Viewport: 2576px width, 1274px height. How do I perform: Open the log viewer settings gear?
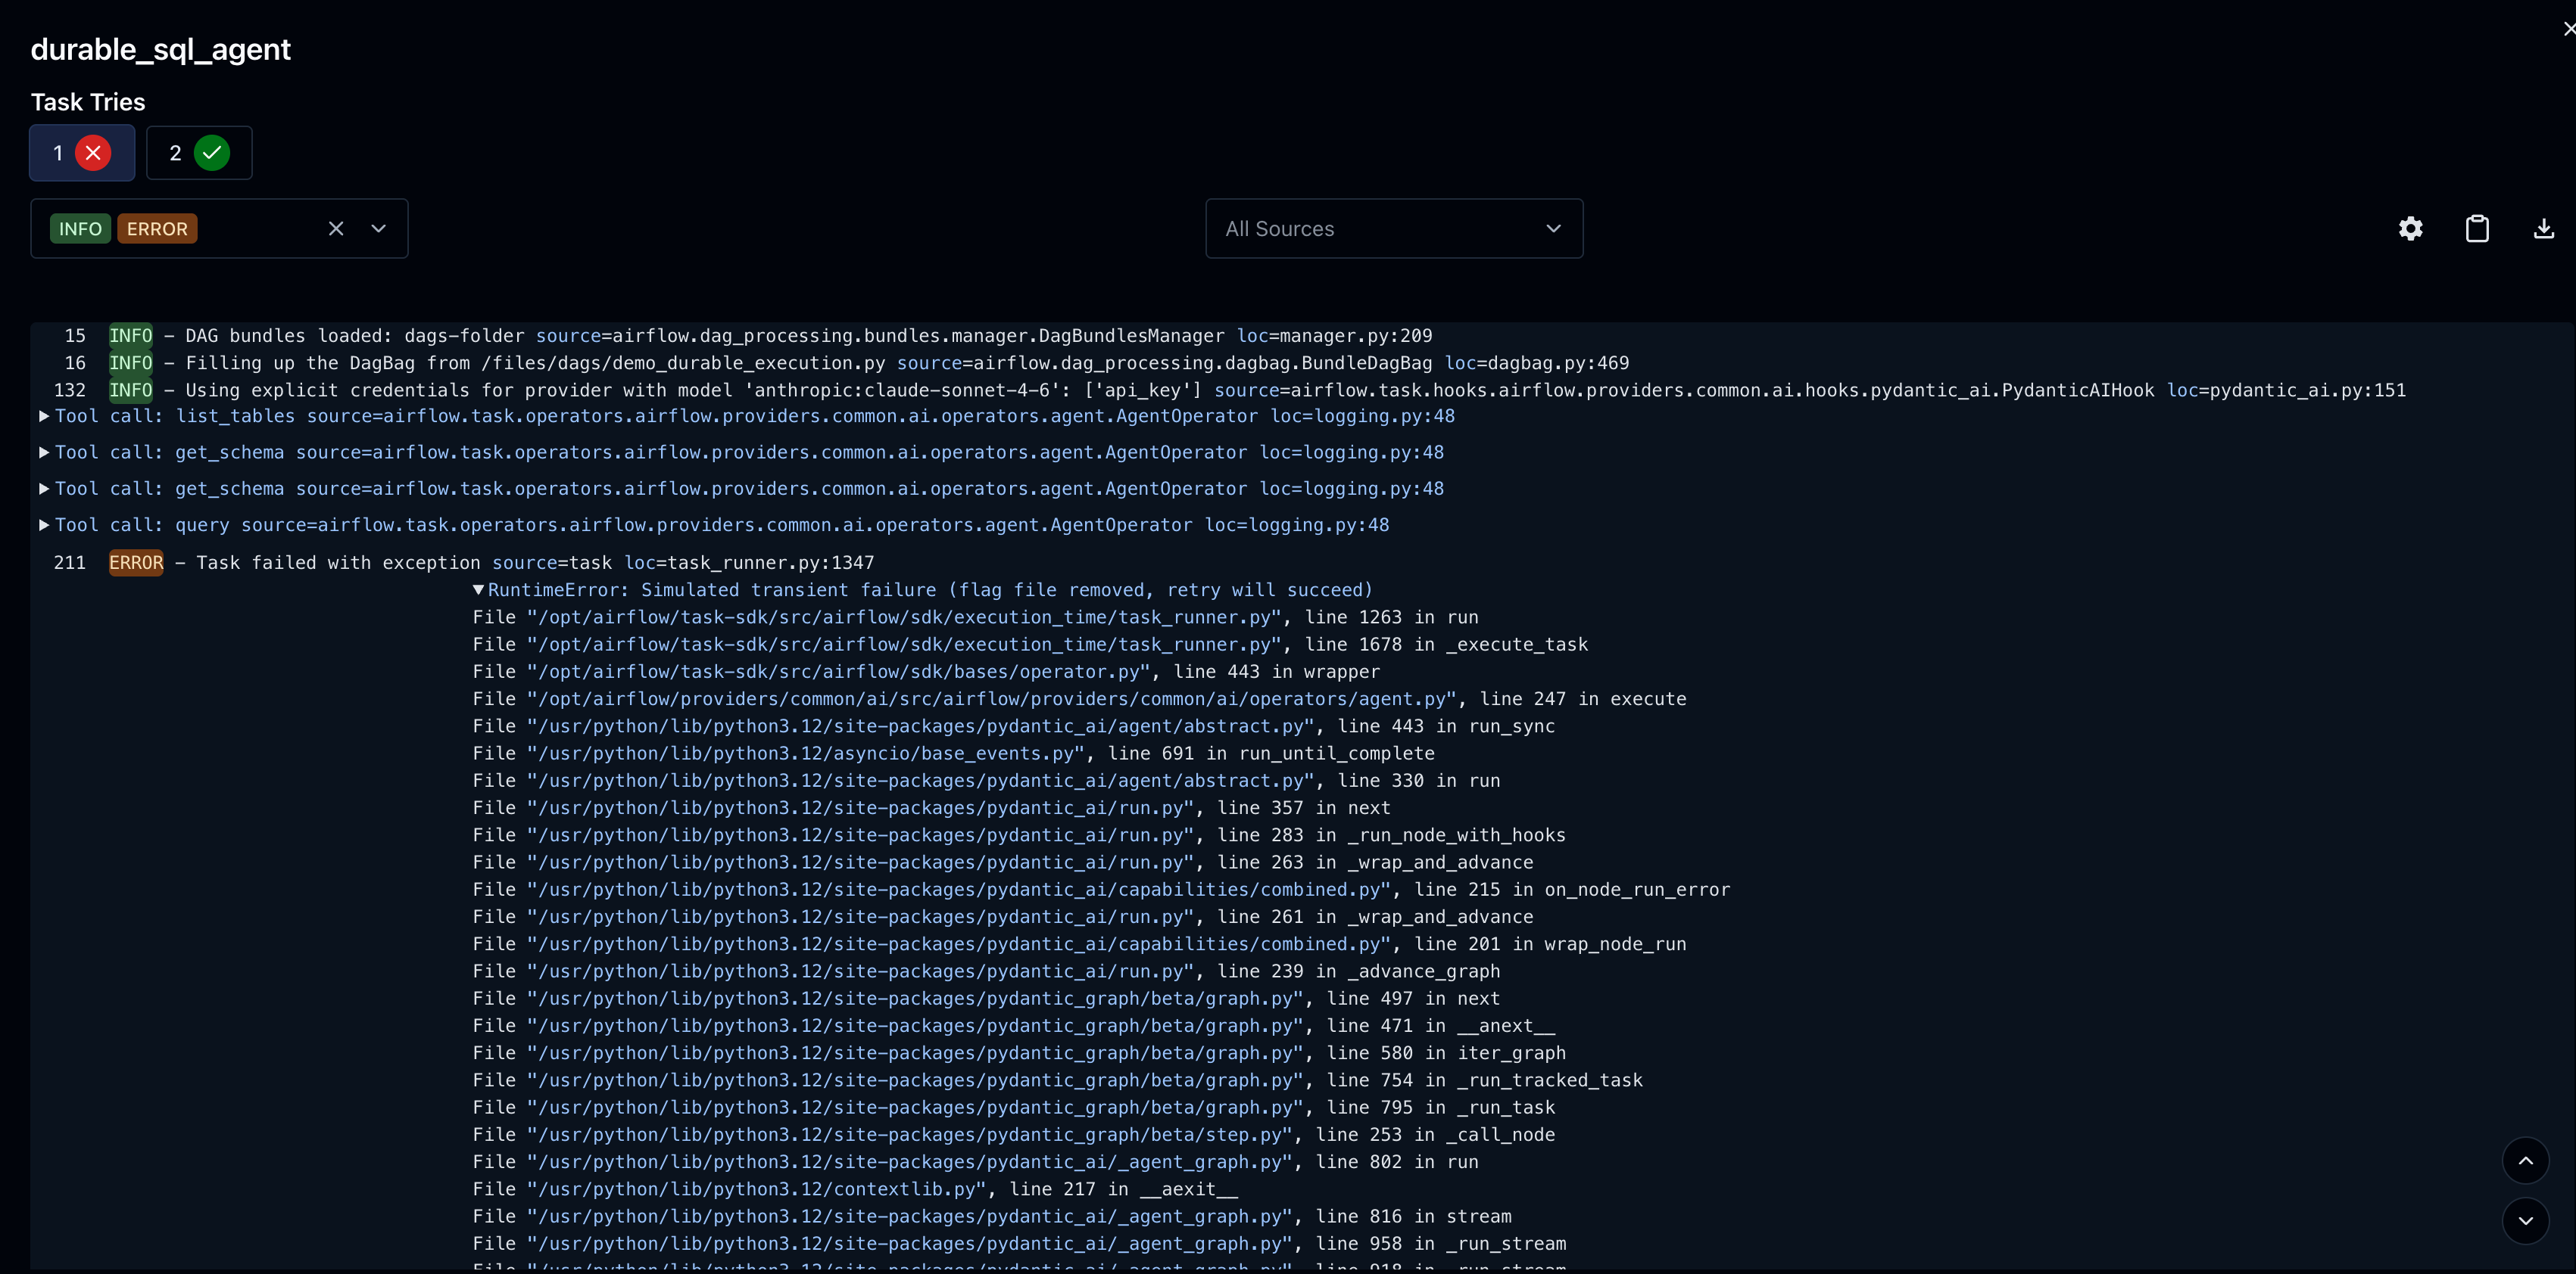pos(2410,228)
